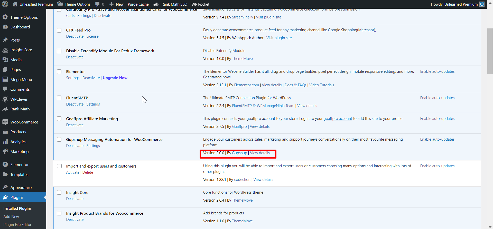Open the Howdy, Unleashed Premium account menu

pos(458,4)
